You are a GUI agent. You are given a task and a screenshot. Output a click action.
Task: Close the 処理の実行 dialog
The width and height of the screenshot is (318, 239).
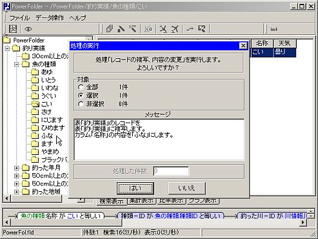(243, 46)
